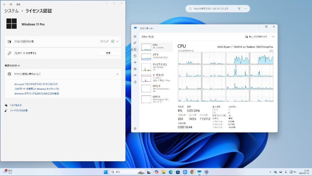This screenshot has height=176, width=312.
Task: Click the first logical processor graph
Action: [x=190, y=58]
